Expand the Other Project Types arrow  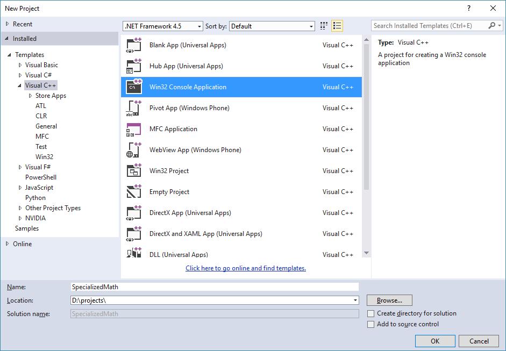click(20, 208)
